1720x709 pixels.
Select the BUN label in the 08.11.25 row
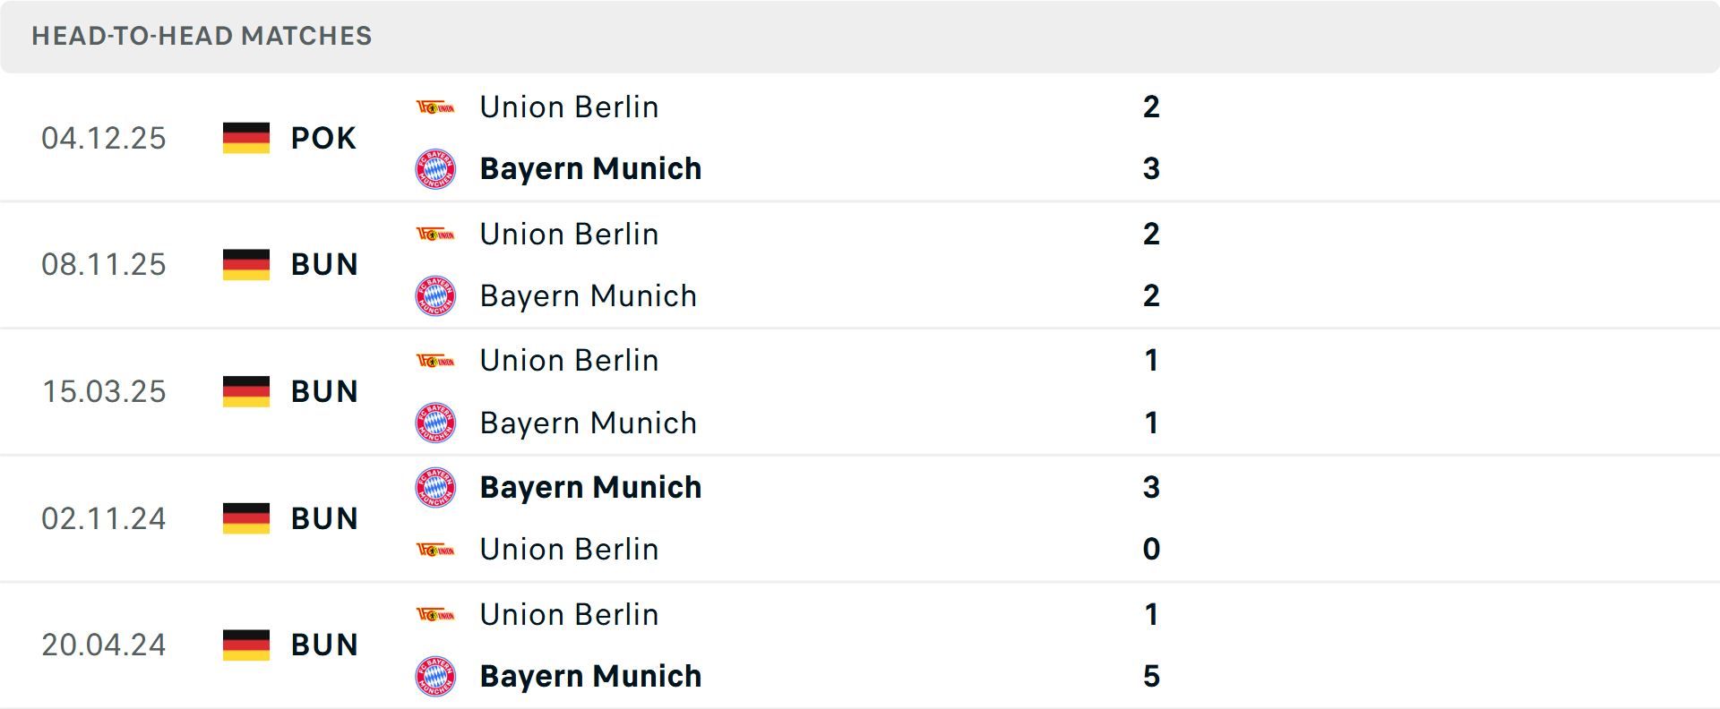(323, 265)
